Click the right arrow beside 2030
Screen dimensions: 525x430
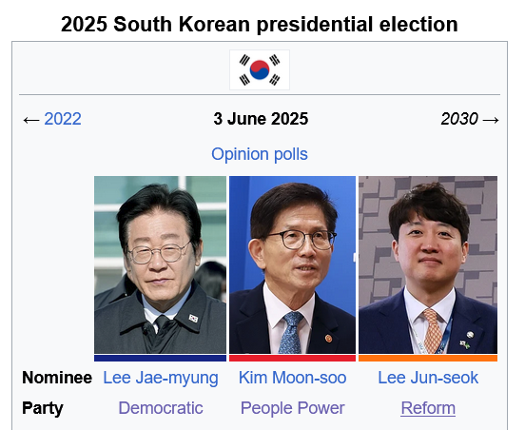(491, 120)
